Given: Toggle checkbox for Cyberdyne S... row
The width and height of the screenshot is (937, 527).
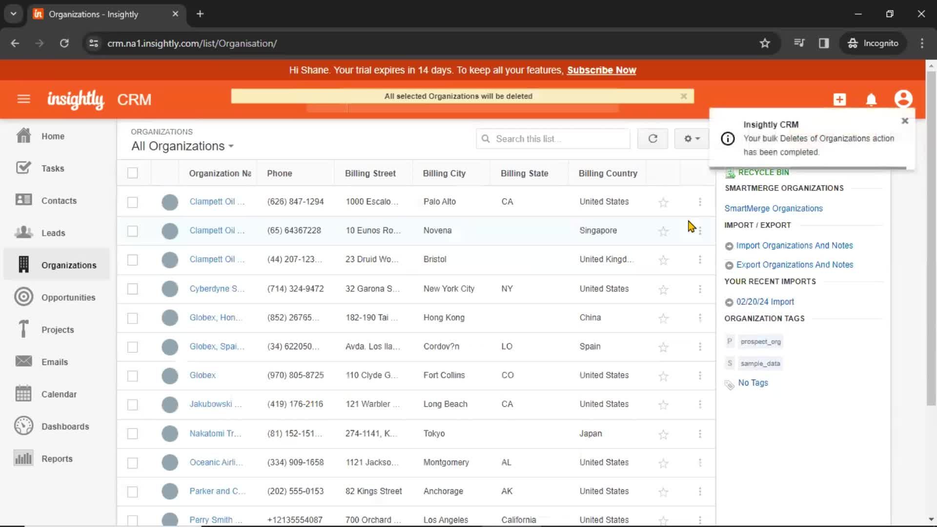Looking at the screenshot, I should point(132,288).
